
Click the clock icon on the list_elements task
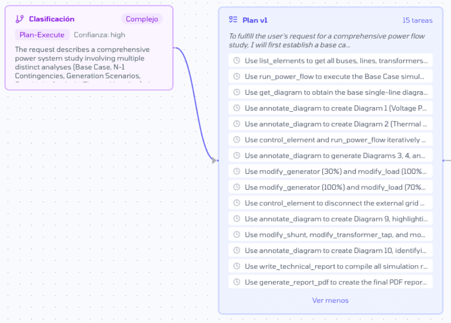tap(237, 61)
